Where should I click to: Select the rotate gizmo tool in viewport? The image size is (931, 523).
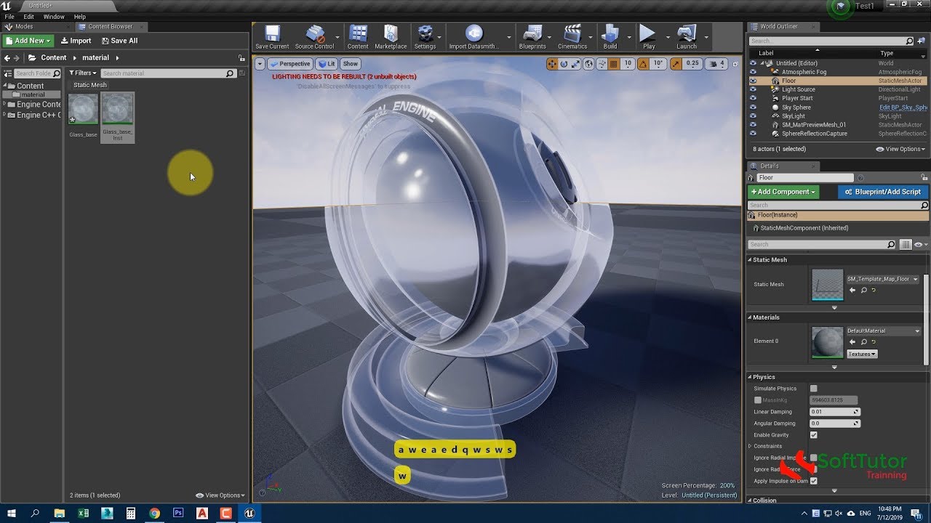click(x=564, y=64)
